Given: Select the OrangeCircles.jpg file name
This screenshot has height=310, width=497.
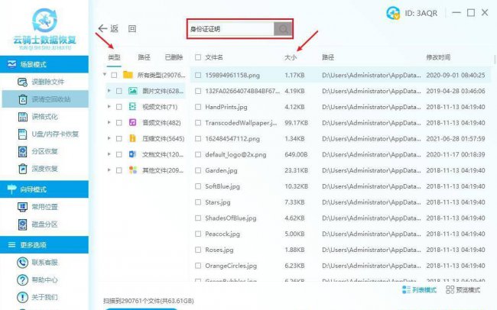Looking at the screenshot, I should [231, 266].
